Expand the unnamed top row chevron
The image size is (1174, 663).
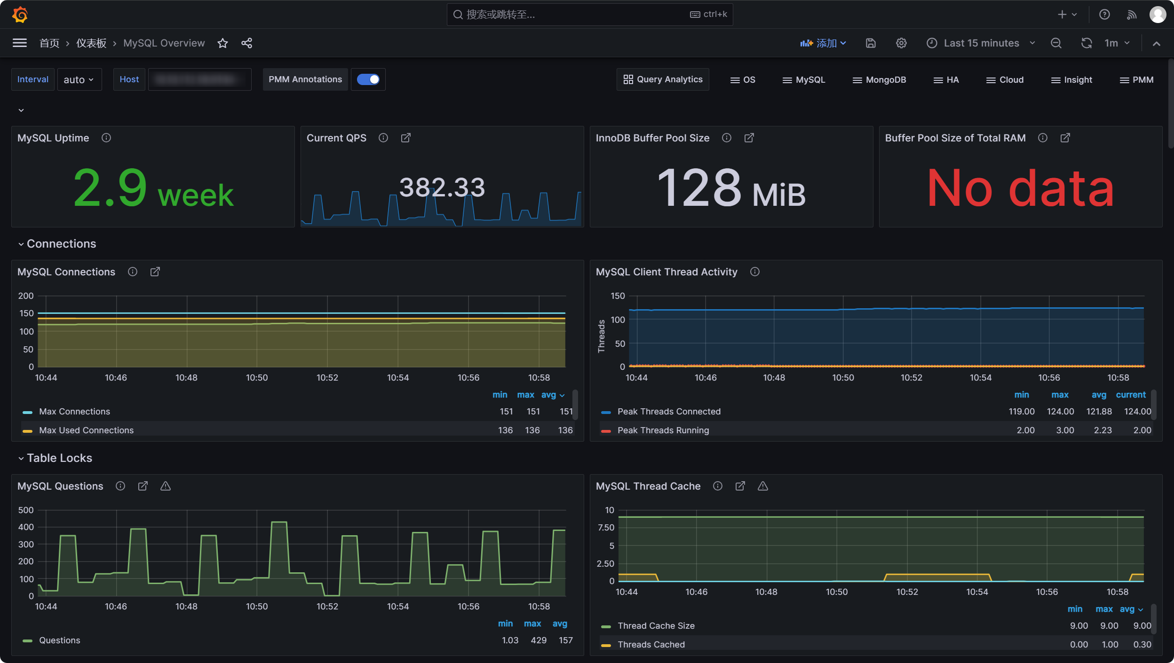tap(21, 110)
